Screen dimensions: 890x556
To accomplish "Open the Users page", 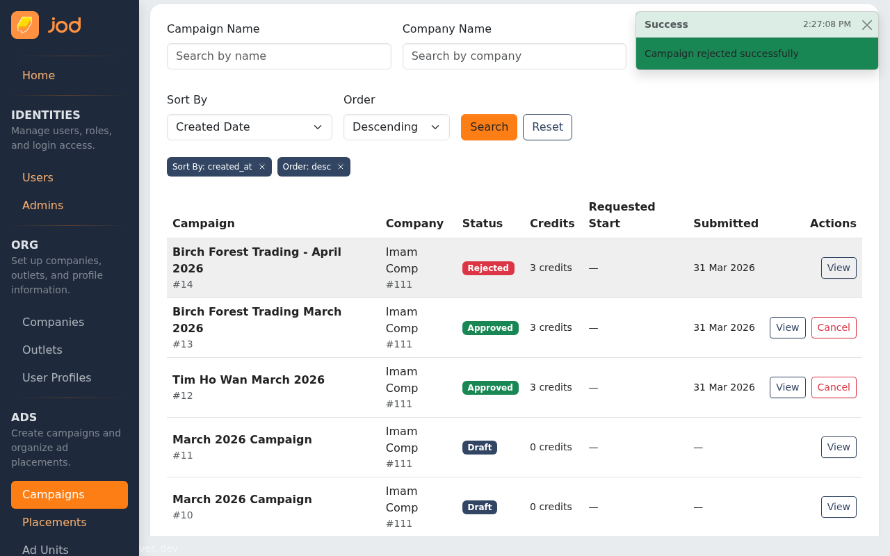I will 38,177.
